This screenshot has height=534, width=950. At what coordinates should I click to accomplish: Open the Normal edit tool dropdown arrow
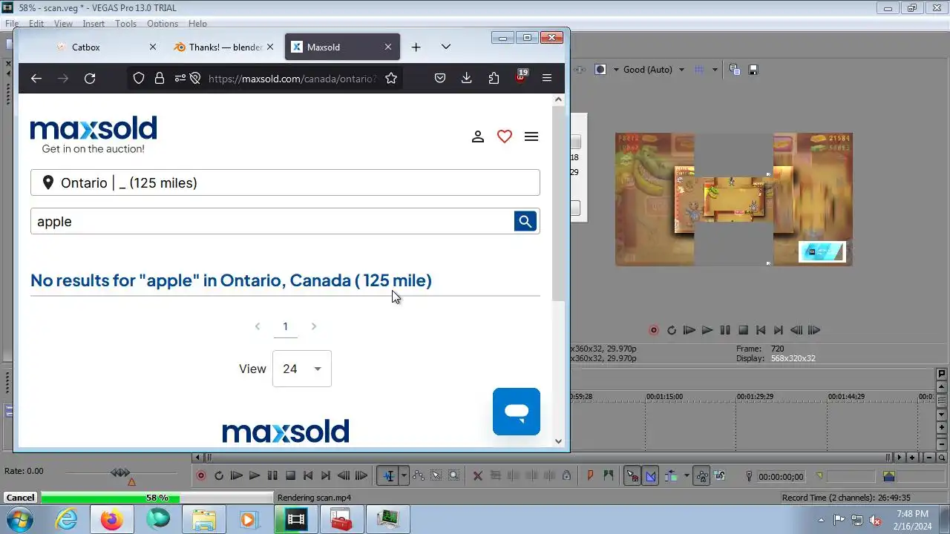coord(404,476)
